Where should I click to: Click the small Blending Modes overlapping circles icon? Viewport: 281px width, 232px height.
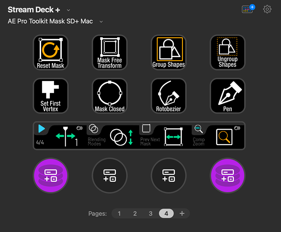coord(93,129)
